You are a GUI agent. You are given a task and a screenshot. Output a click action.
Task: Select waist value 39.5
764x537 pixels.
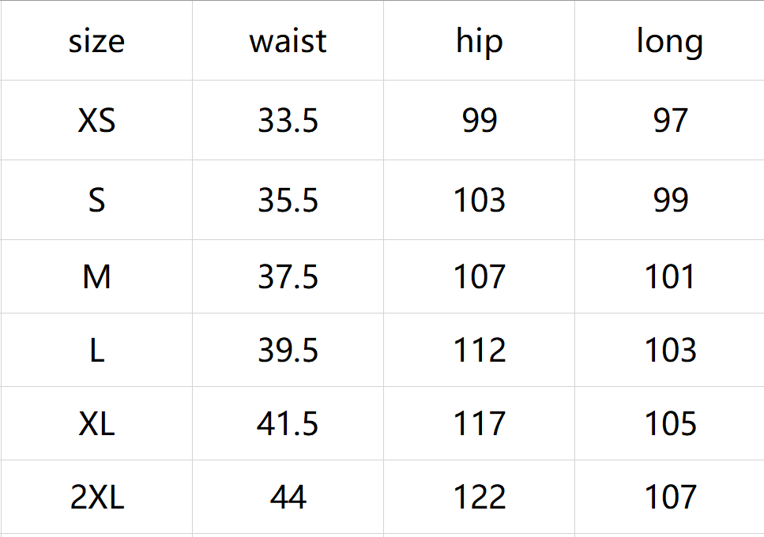point(288,351)
